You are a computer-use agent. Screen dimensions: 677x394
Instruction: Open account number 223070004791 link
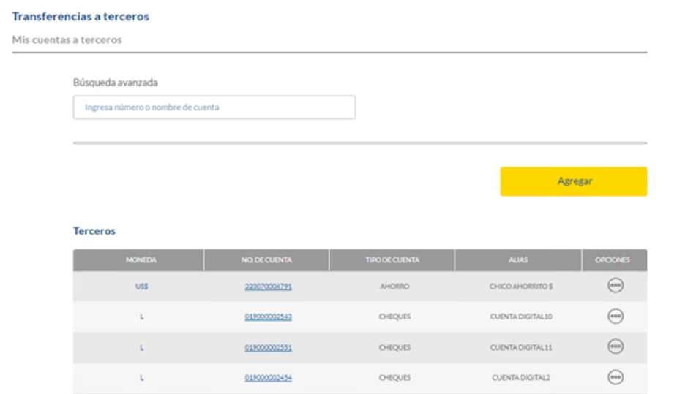[268, 287]
